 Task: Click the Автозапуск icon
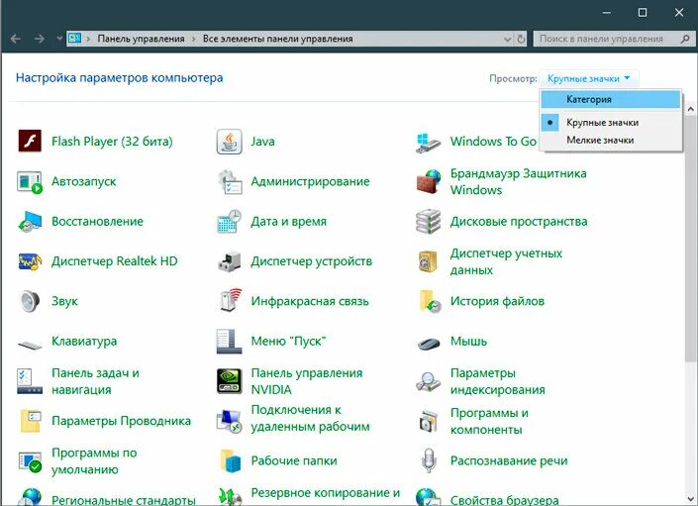(x=30, y=182)
